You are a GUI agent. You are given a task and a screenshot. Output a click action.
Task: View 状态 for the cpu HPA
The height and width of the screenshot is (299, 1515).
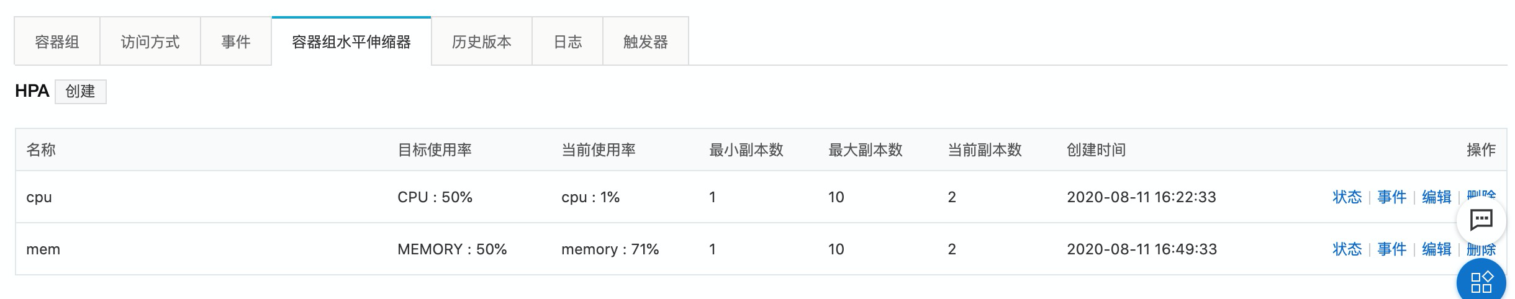pyautogui.click(x=1347, y=197)
